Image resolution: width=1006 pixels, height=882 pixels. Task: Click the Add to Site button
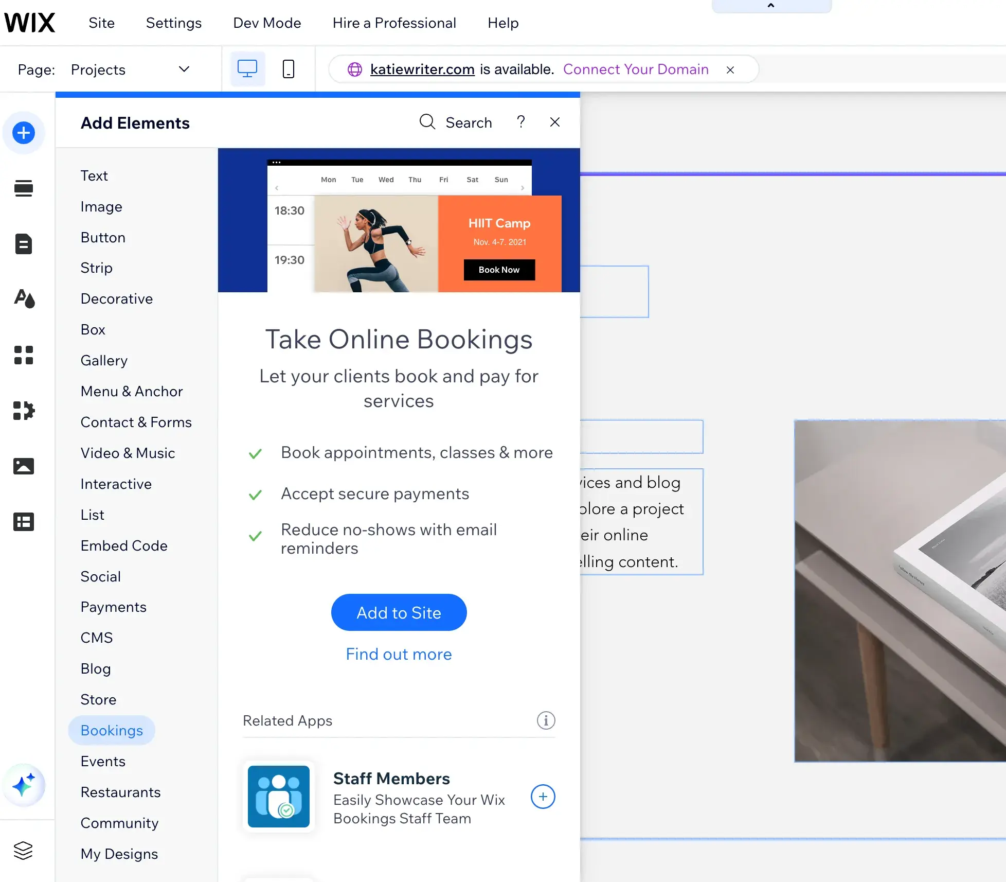coord(399,612)
